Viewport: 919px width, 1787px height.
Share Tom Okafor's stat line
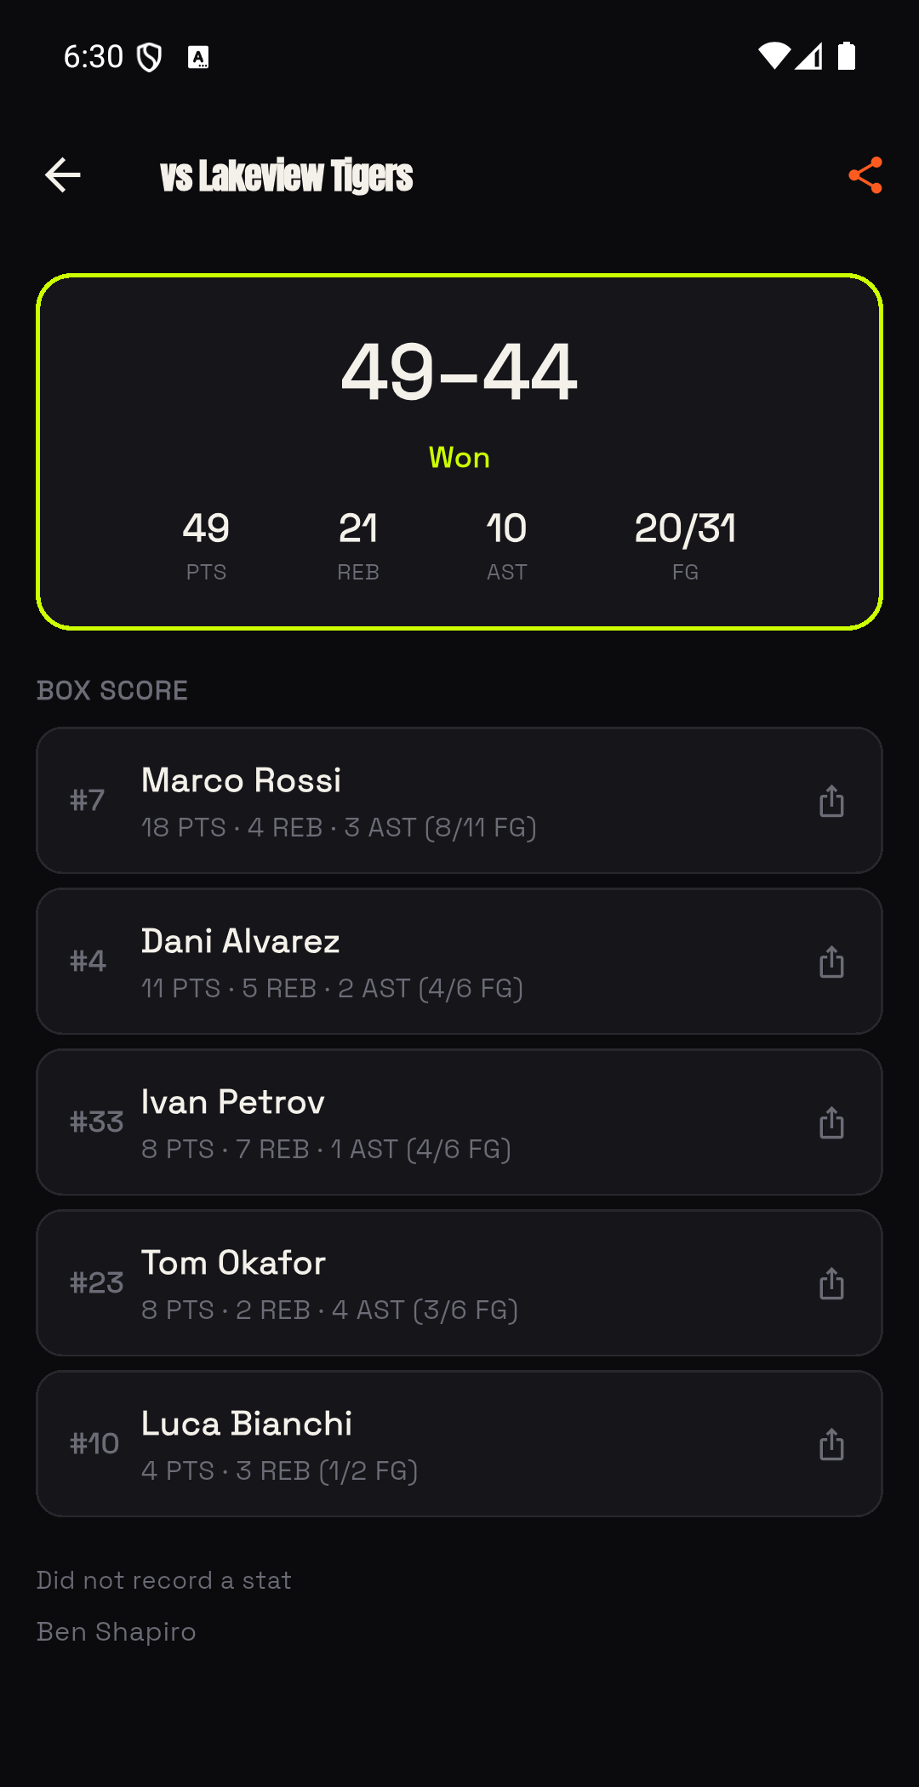tap(831, 1283)
